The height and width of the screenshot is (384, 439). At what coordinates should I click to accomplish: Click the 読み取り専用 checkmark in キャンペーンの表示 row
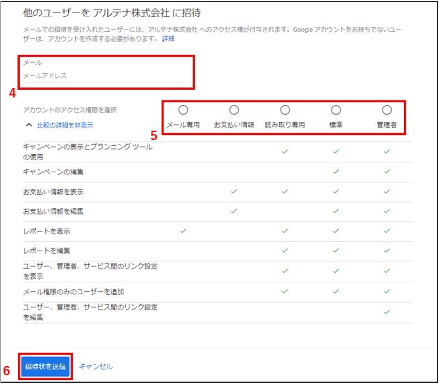pos(285,151)
